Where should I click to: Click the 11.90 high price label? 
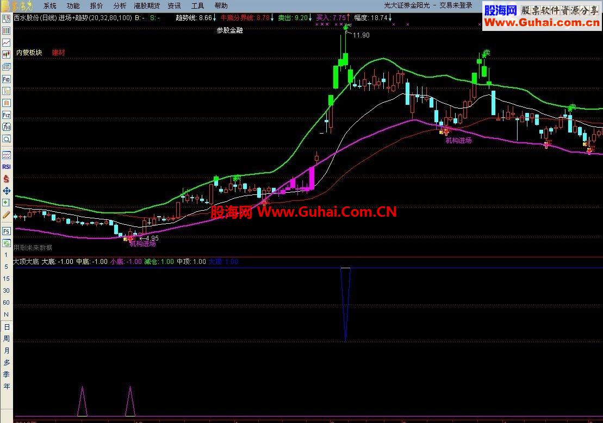coord(361,35)
